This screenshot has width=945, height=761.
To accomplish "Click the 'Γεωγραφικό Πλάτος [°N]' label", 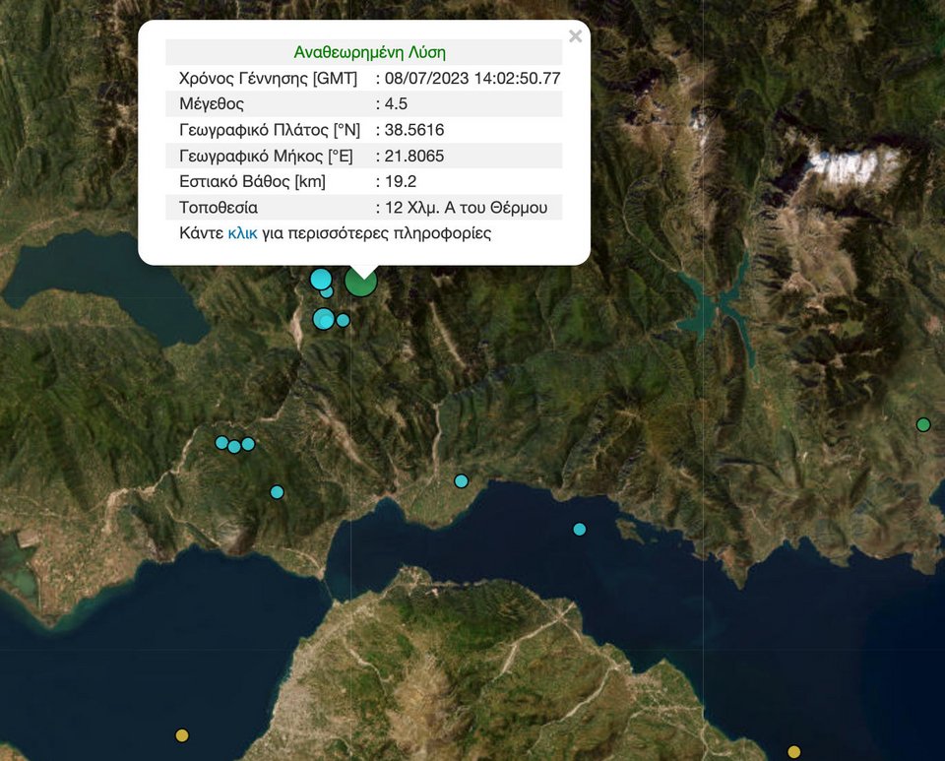I will pos(270,130).
